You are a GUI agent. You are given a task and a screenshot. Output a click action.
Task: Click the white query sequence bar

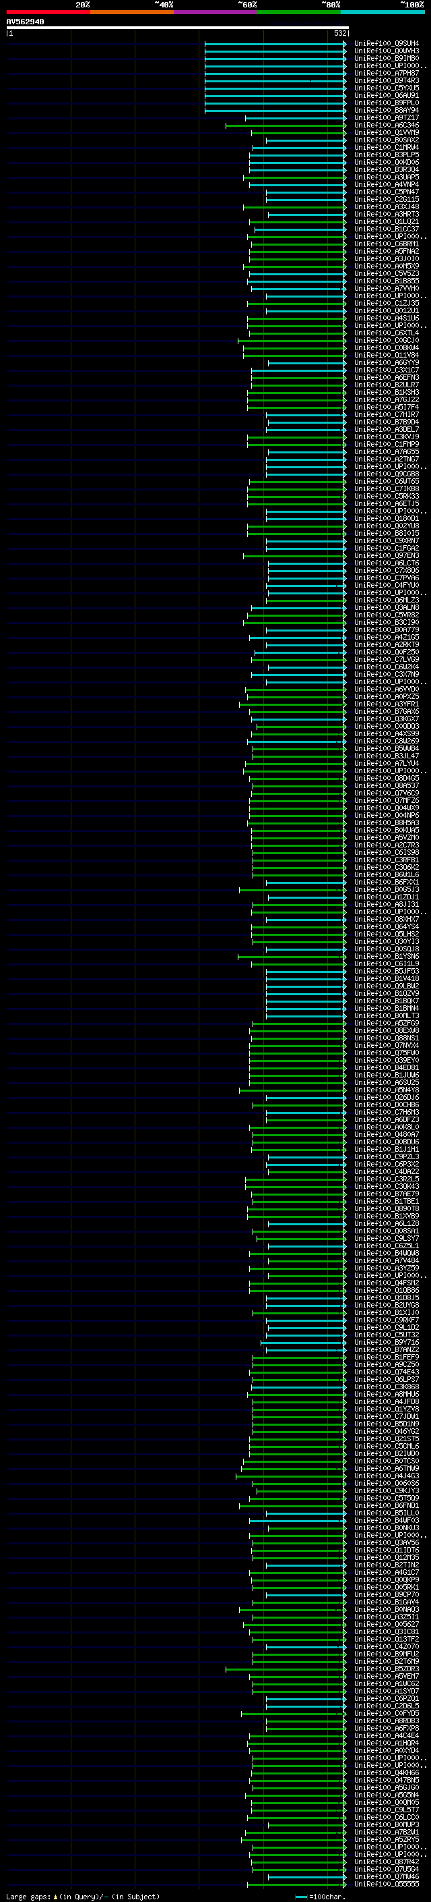click(x=177, y=27)
